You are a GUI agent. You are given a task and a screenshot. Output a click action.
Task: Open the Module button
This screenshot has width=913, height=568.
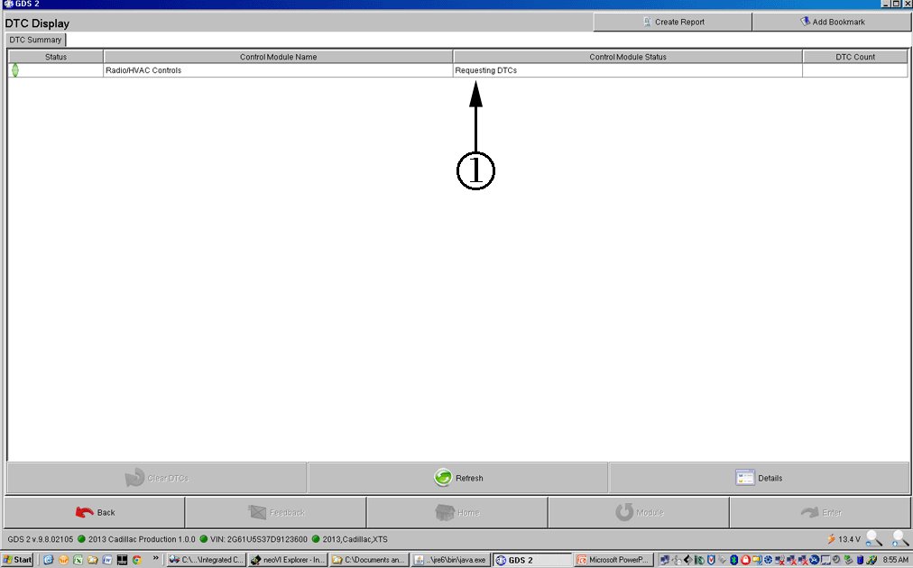(639, 512)
